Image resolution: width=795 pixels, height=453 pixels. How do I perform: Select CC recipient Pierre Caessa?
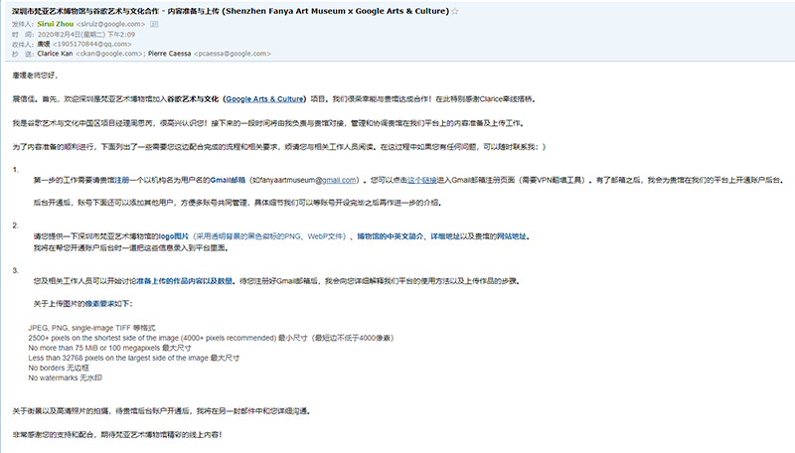tap(169, 54)
